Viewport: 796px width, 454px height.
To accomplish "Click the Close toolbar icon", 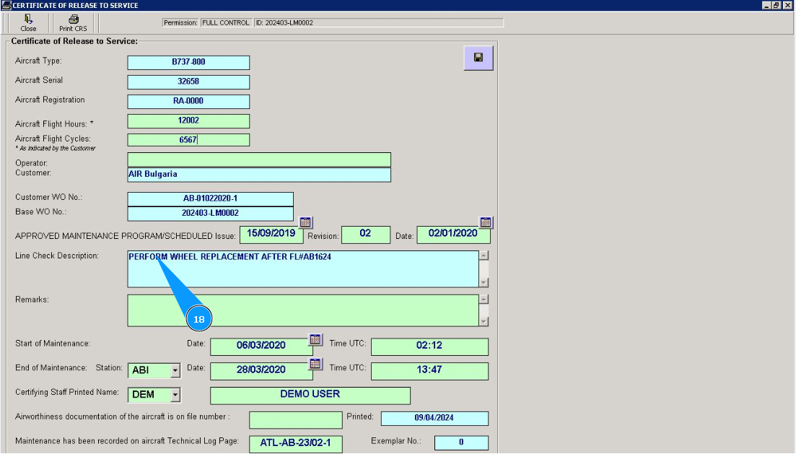I will 28,19.
